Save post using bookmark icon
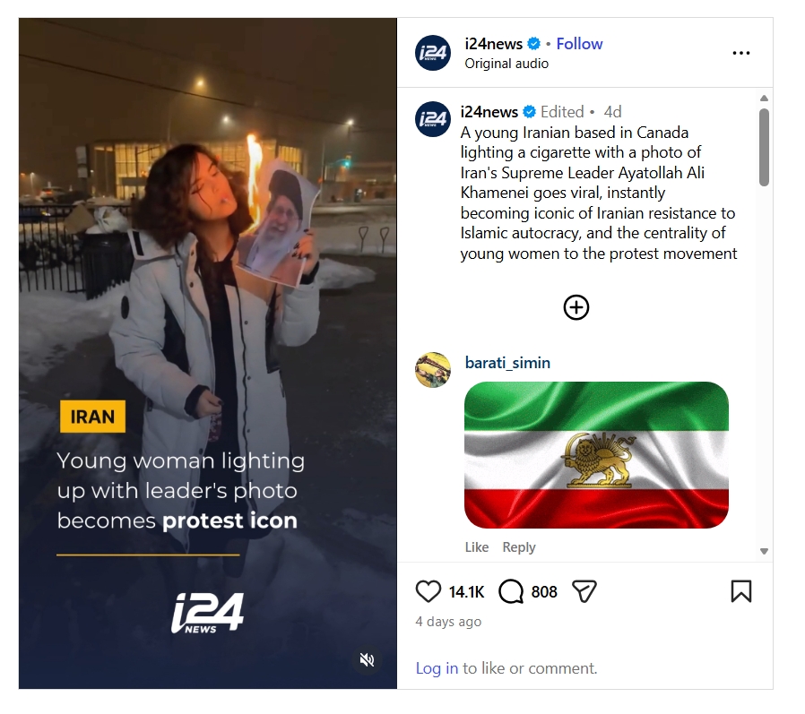The image size is (805, 714). (x=740, y=591)
